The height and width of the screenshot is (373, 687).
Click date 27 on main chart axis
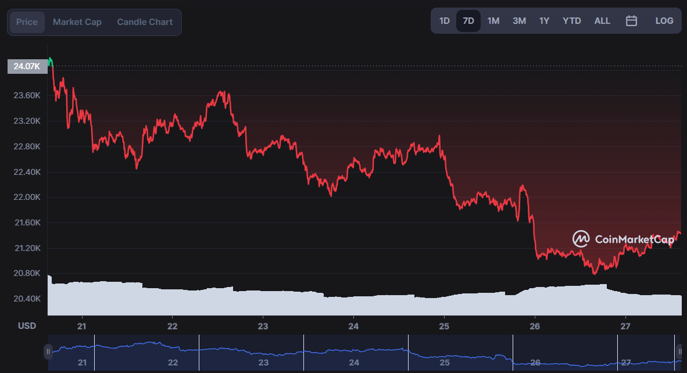pyautogui.click(x=625, y=326)
